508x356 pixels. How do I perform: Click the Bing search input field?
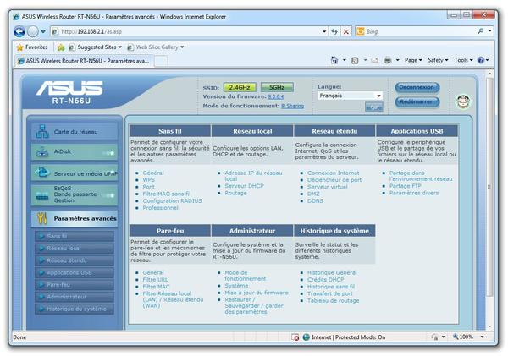click(421, 31)
